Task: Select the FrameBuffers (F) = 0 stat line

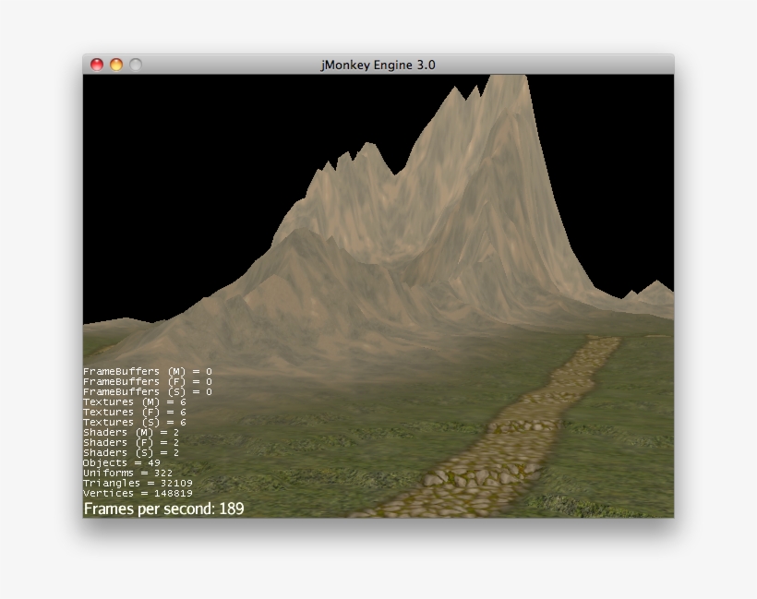Action: point(148,379)
